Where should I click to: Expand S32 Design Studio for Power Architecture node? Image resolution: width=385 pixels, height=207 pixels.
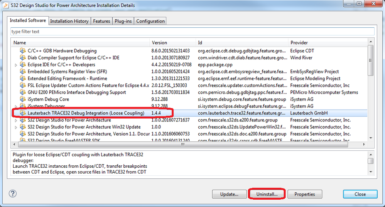pos(16,120)
